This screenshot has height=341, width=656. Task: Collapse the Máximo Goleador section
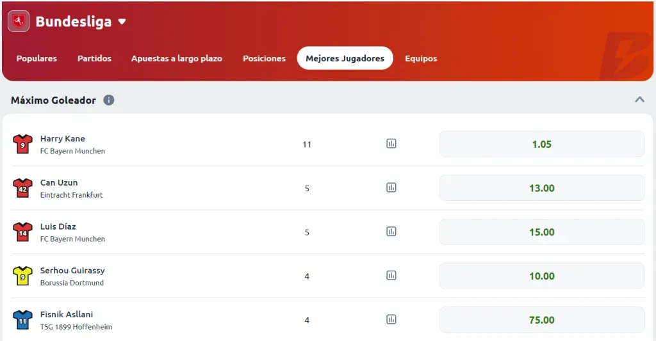click(x=639, y=100)
